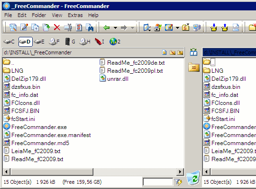Select fcStart.ini in left panel
This screenshot has height=189, width=256.
coord(19,119)
